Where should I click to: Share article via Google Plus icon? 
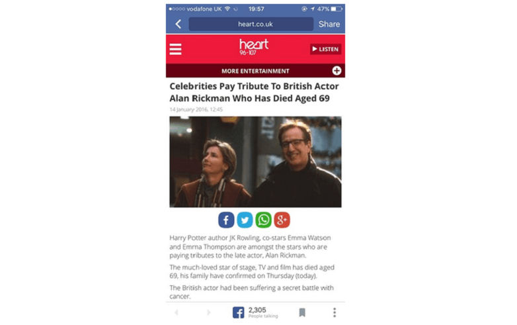pyautogui.click(x=282, y=220)
